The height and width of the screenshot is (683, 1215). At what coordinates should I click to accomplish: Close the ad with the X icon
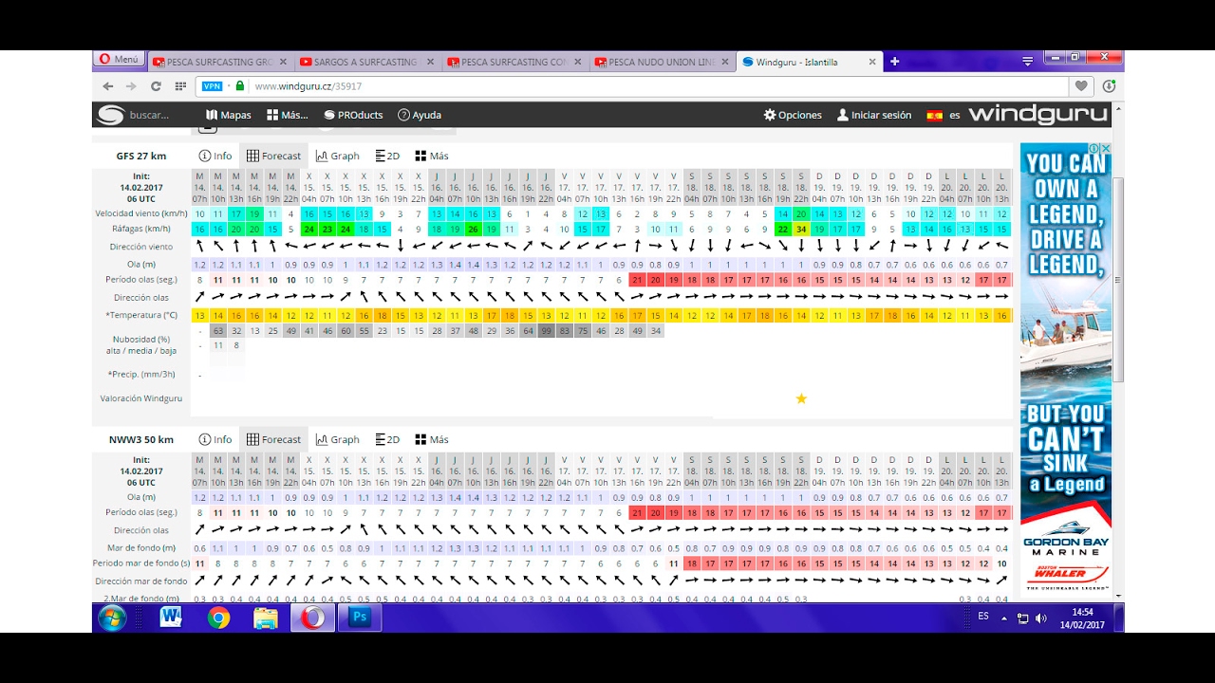1106,149
